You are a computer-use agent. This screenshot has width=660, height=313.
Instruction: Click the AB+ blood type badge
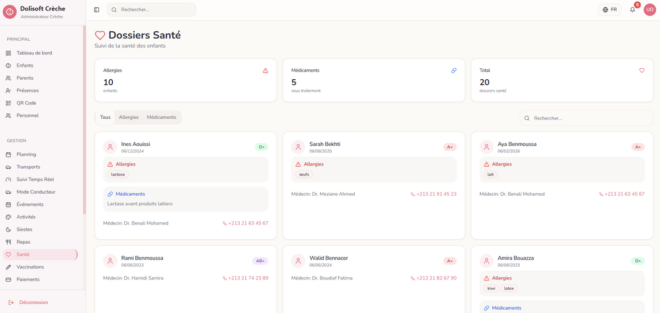coord(260,261)
